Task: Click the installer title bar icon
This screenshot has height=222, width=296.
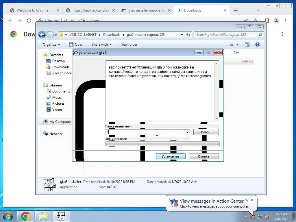Action: [x=75, y=53]
